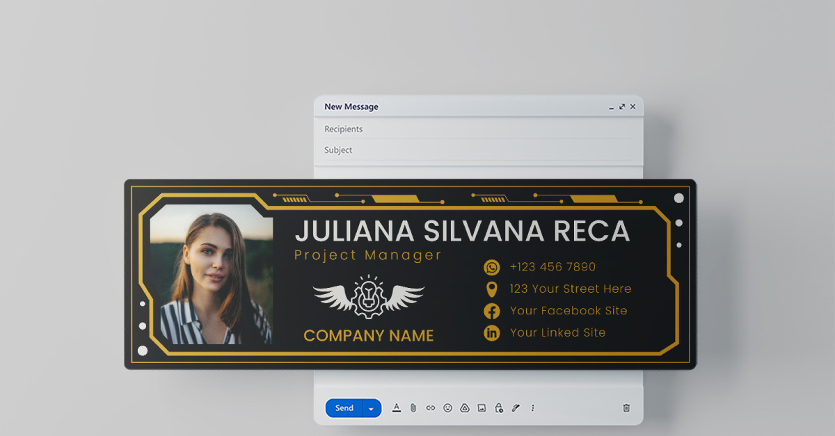Click the insert signature pen icon
The width and height of the screenshot is (835, 436).
point(515,408)
